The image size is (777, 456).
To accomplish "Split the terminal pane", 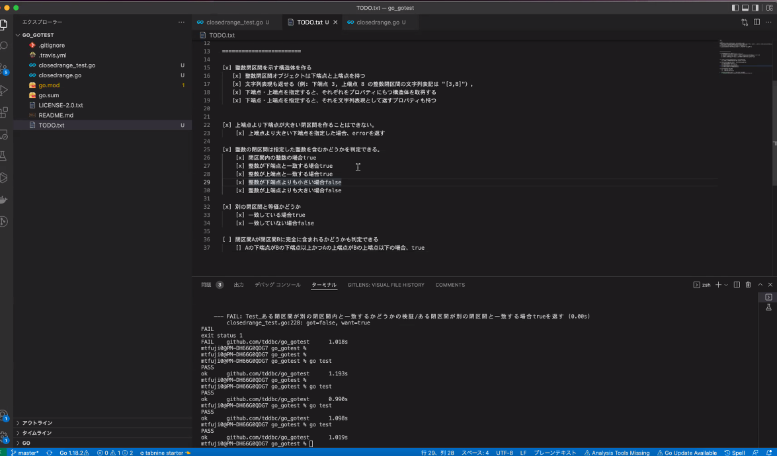I will tap(737, 285).
